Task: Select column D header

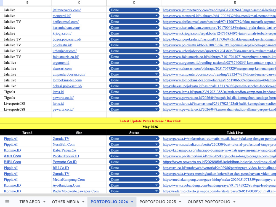Action: pos(134,2)
